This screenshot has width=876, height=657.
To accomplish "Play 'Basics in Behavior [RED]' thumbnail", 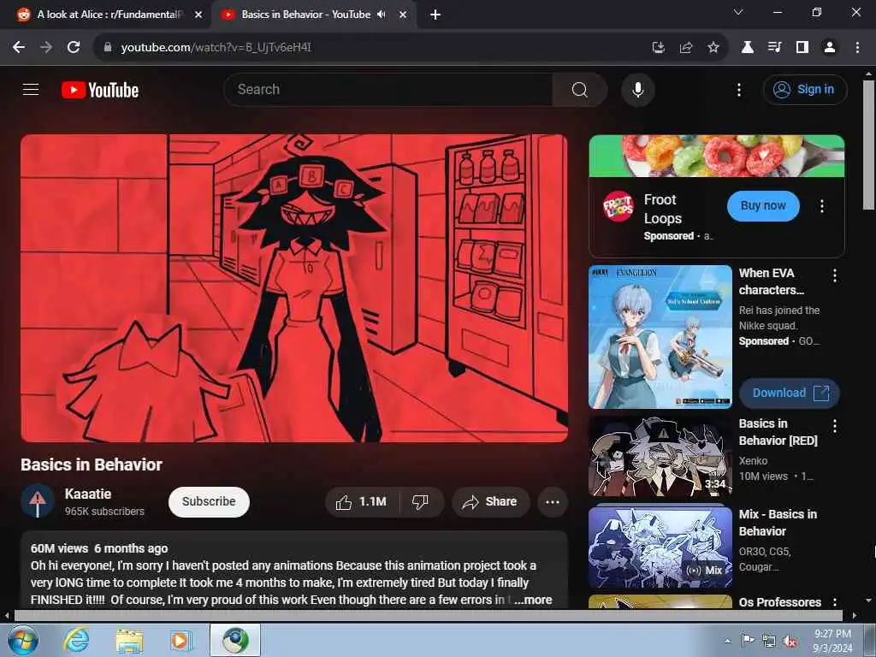I will point(660,457).
